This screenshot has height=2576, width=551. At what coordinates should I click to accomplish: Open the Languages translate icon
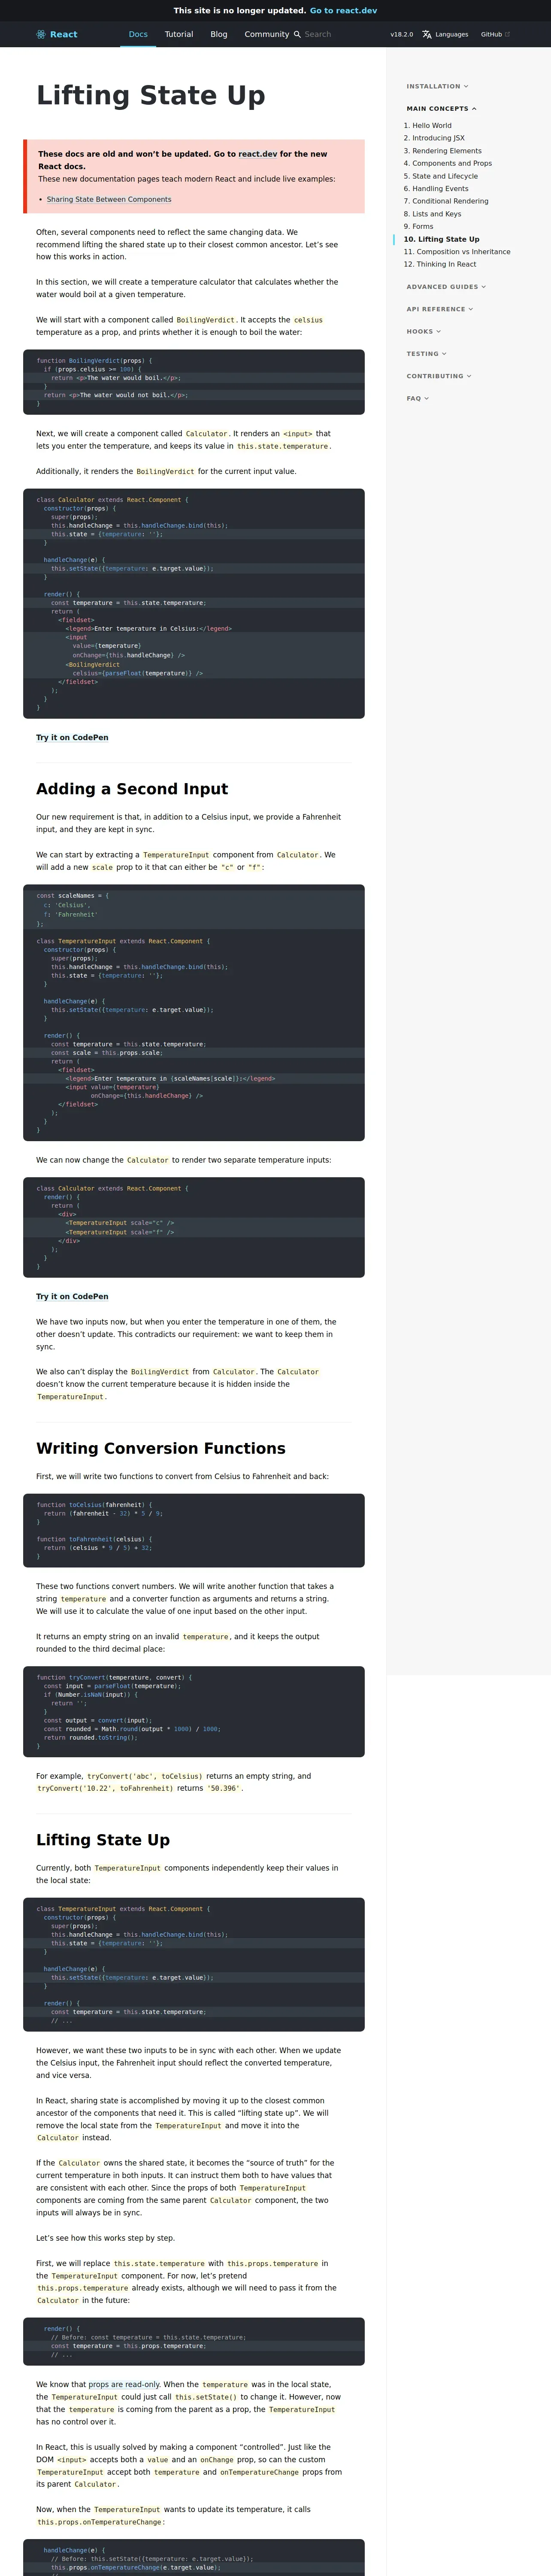[x=427, y=34]
